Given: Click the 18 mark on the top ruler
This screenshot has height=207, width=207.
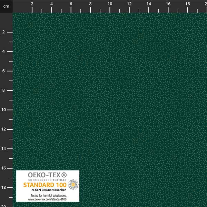Looking at the screenshot, I should (x=187, y=4).
